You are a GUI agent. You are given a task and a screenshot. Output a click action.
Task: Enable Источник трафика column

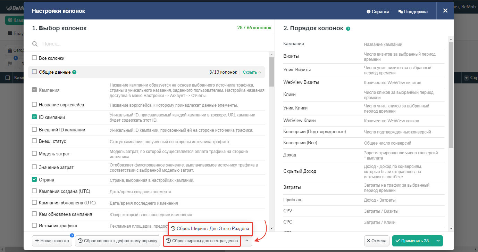point(34,225)
